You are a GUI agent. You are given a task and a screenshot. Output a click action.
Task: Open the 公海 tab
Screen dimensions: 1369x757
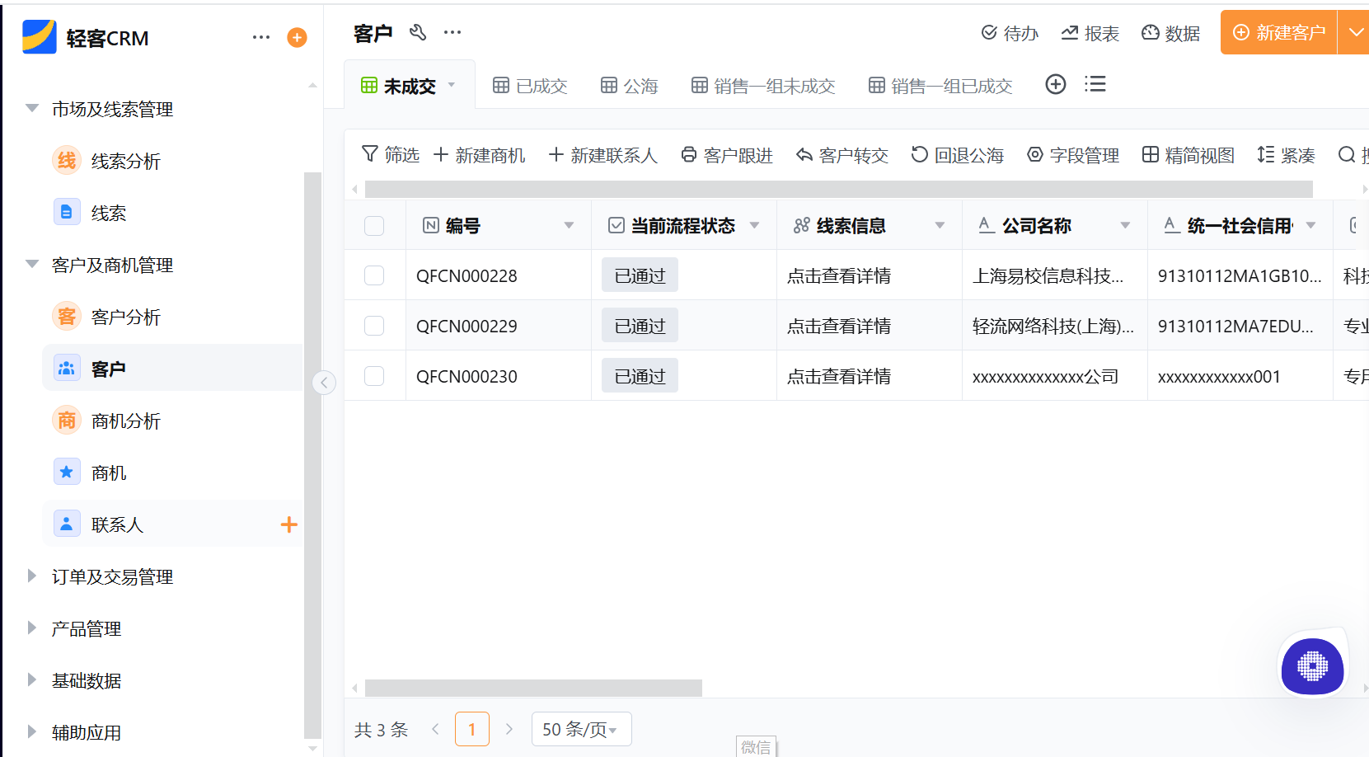(x=629, y=85)
